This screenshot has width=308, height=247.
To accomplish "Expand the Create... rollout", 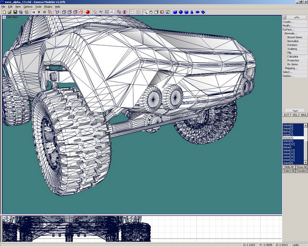I will pyautogui.click(x=288, y=22).
